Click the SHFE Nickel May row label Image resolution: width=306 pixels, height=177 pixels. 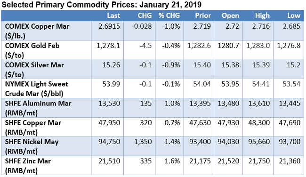point(32,146)
